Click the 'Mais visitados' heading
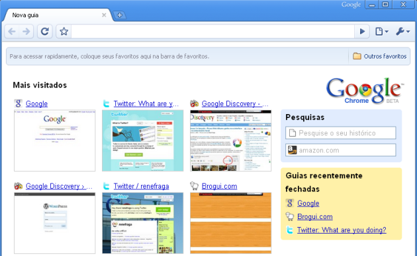417x256 pixels. 40,85
